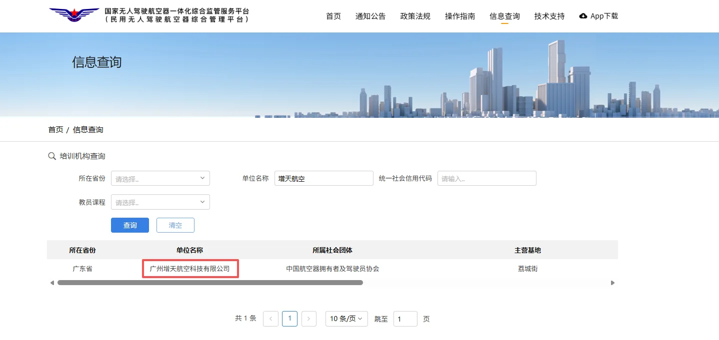Click the platform winged star logo
719x340 pixels.
tap(74, 15)
